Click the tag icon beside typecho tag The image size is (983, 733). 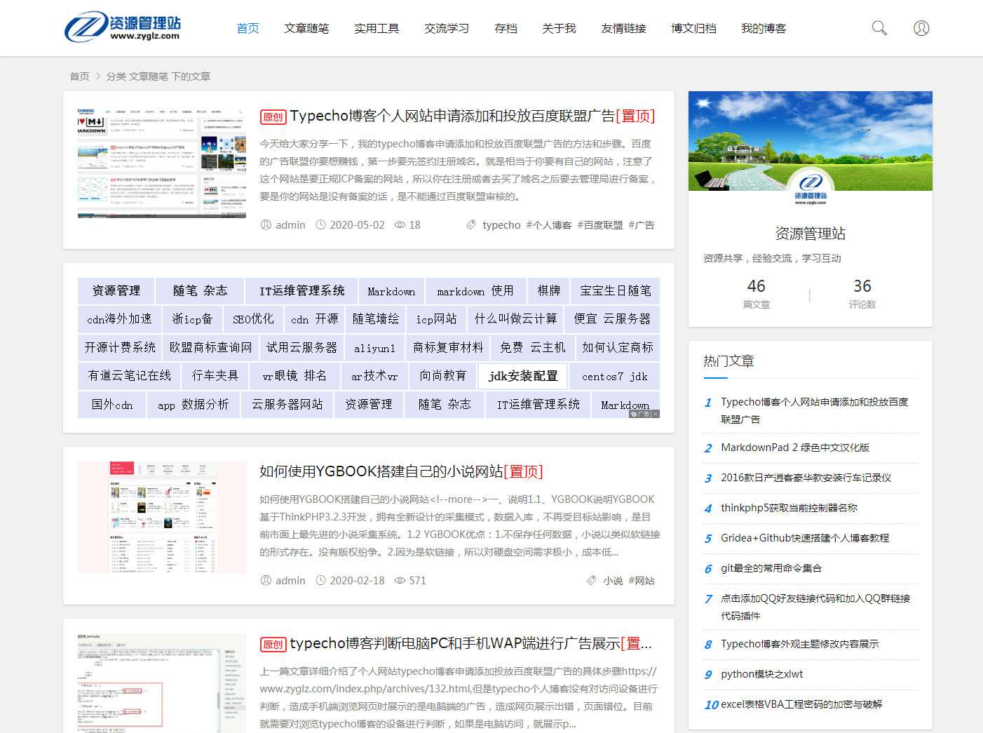tap(471, 225)
